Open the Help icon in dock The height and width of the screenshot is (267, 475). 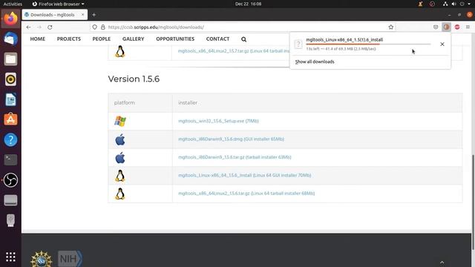coord(10,140)
